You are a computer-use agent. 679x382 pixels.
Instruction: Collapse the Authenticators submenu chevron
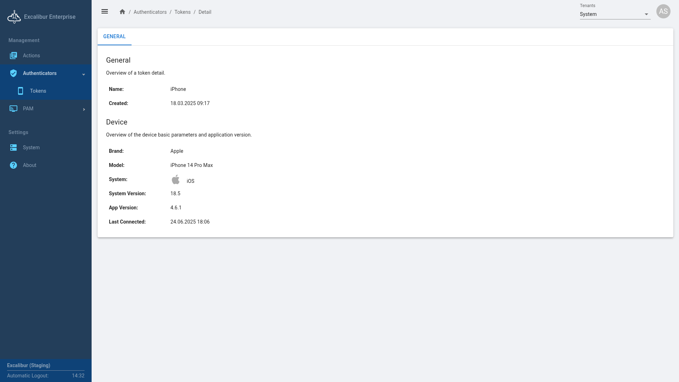coord(84,74)
